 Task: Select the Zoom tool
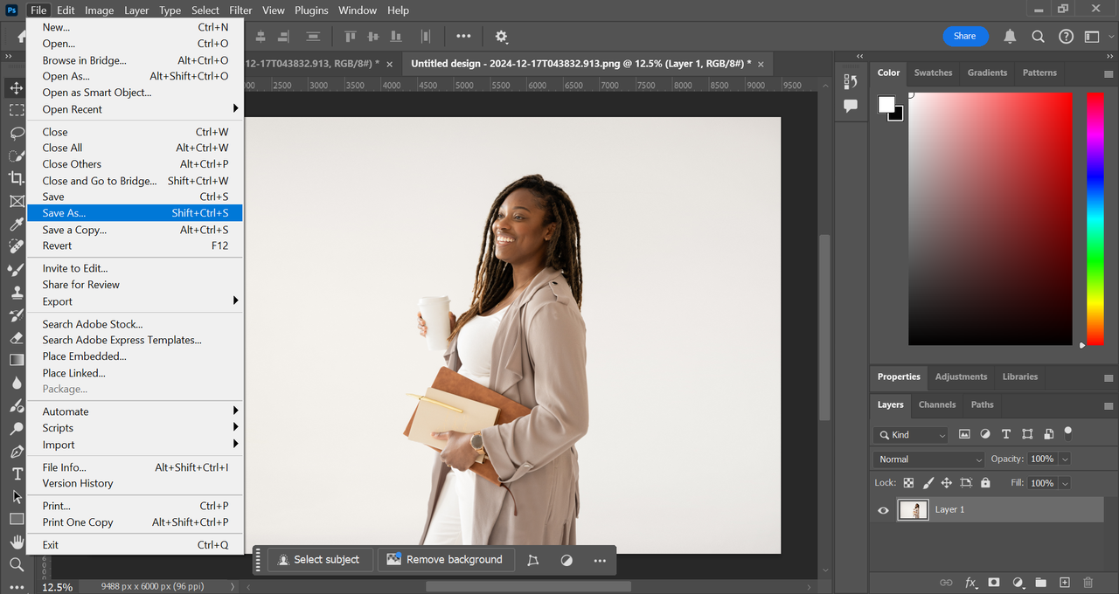(x=17, y=564)
